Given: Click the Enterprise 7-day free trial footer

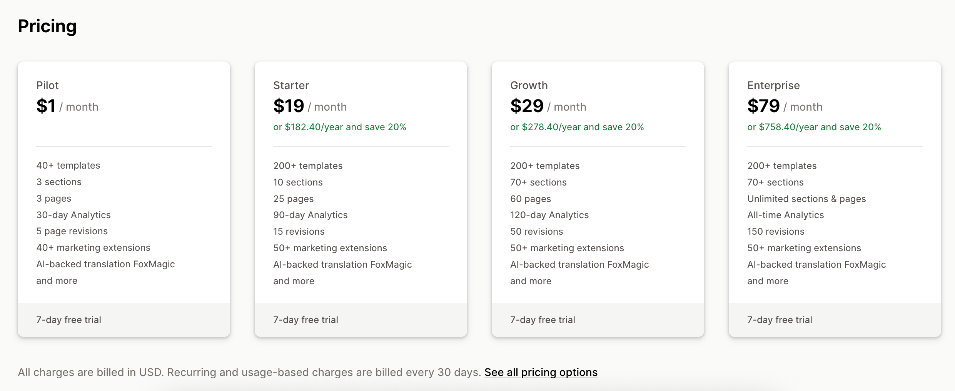Looking at the screenshot, I should tap(835, 320).
